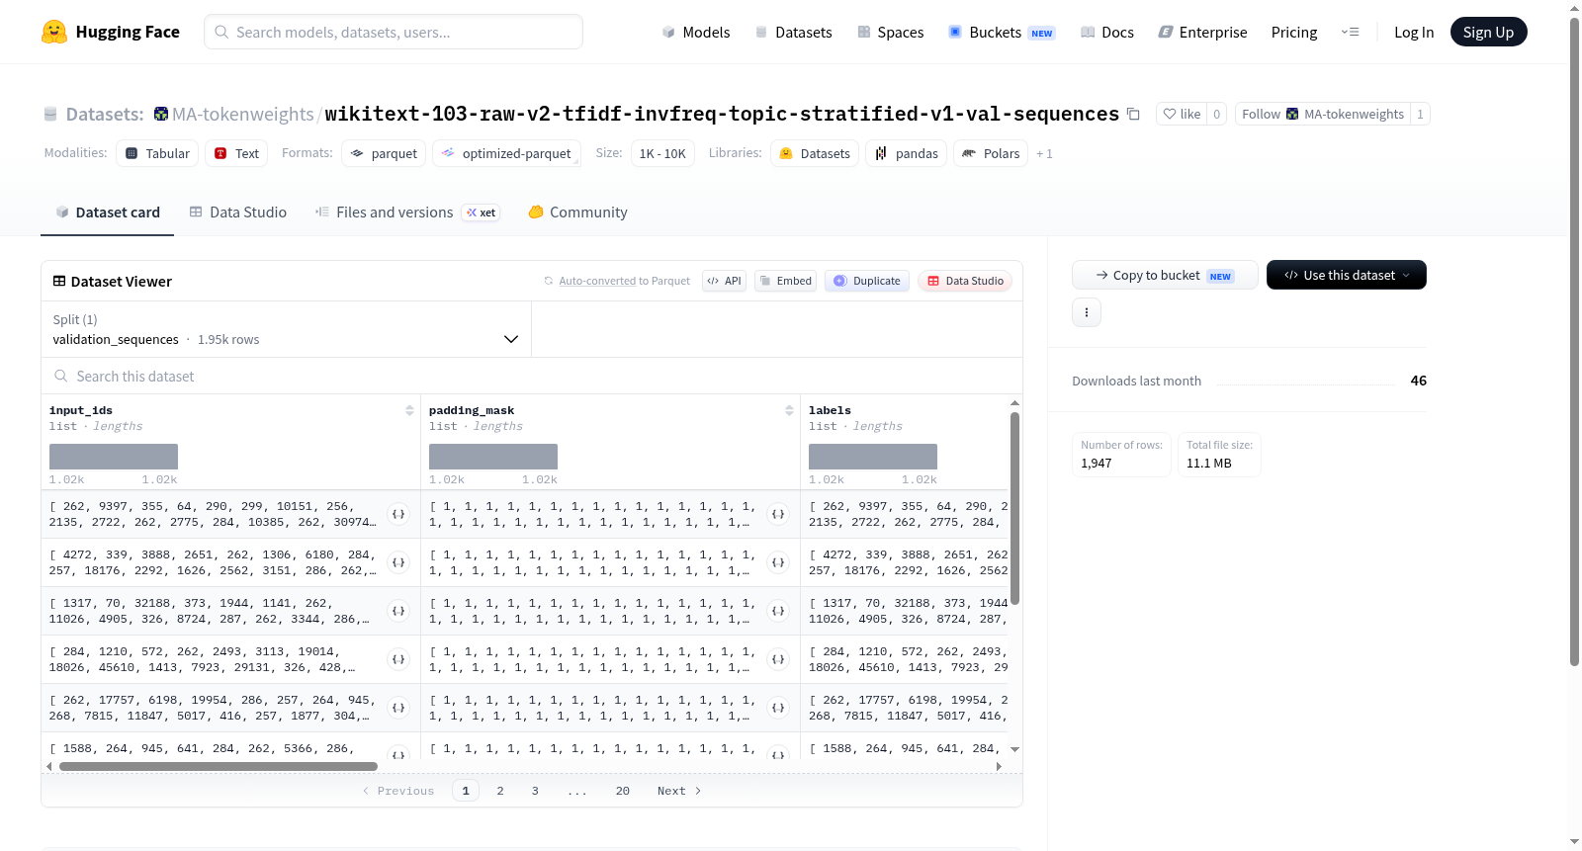Select the pandas library tag

pyautogui.click(x=907, y=153)
